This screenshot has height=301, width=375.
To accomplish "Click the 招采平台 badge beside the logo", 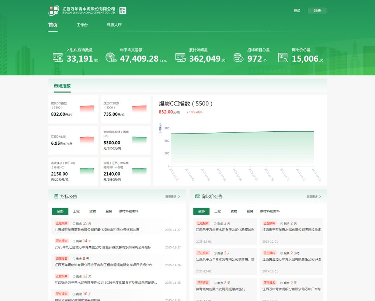I will (123, 11).
